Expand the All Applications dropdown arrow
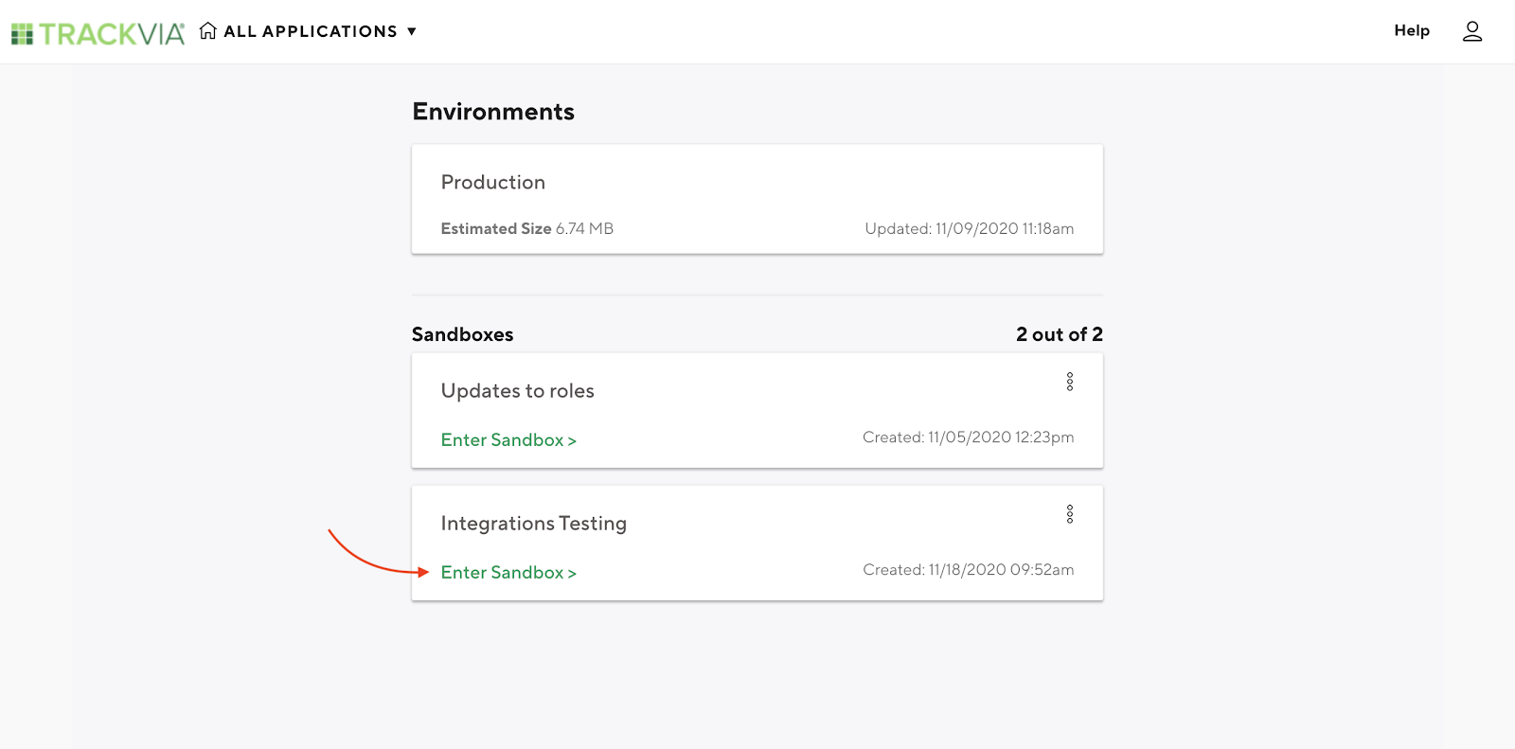Viewport: 1515px width, 749px height. tap(412, 31)
